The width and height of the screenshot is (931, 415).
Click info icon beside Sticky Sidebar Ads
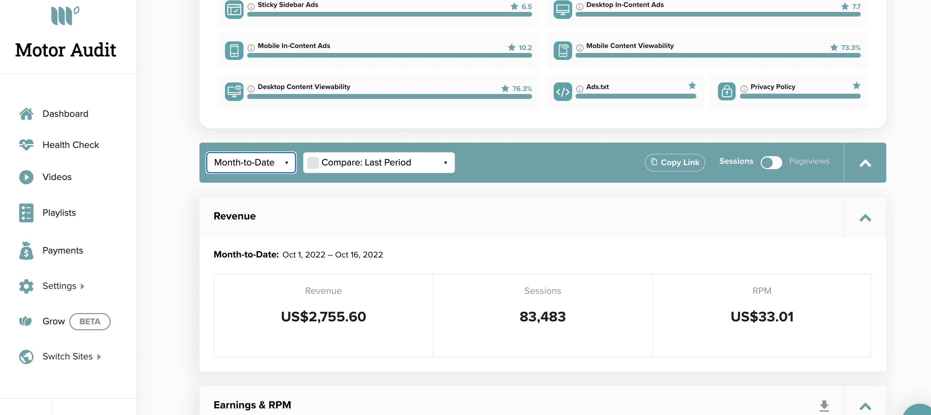(251, 7)
